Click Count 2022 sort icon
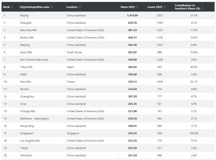Image resolution: width=216 pixels, height=160 pixels. pos(164,7)
